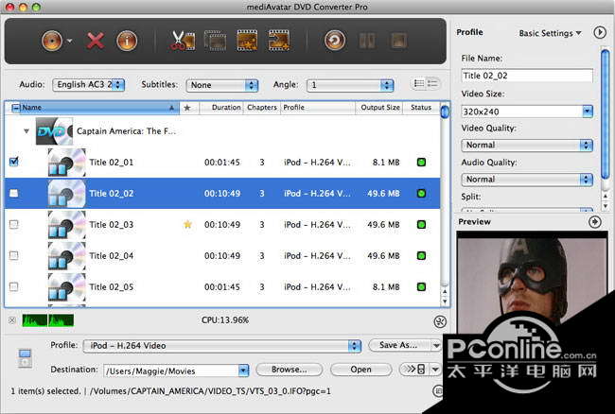Viewport: 615px width, 414px height.
Task: Open the dropdown beside transfer button
Action: 435,370
